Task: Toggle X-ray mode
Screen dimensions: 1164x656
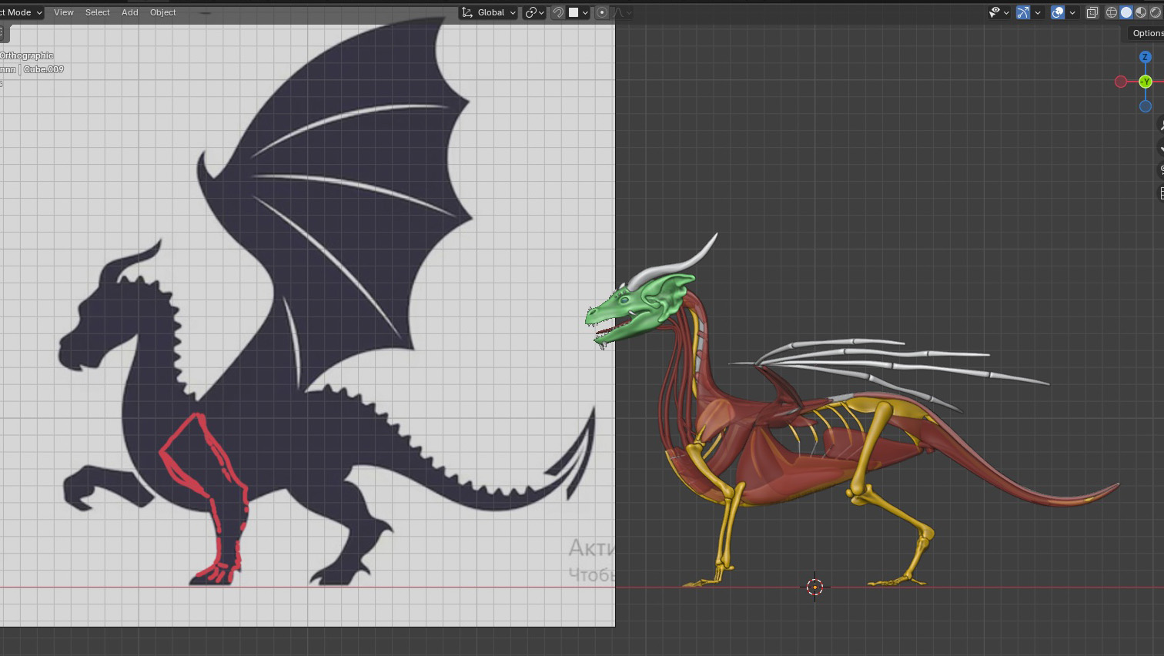Action: pyautogui.click(x=1092, y=12)
